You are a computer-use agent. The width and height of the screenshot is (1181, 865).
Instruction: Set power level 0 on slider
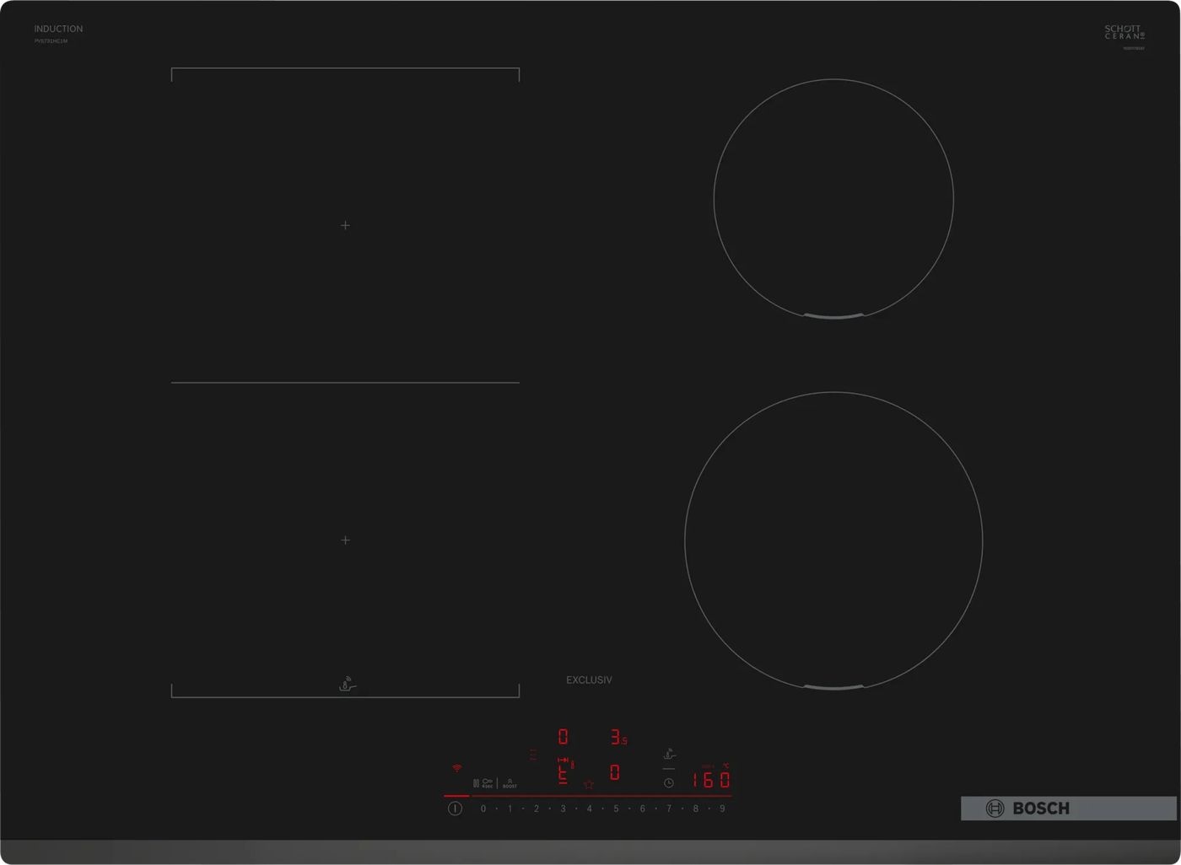(x=483, y=809)
